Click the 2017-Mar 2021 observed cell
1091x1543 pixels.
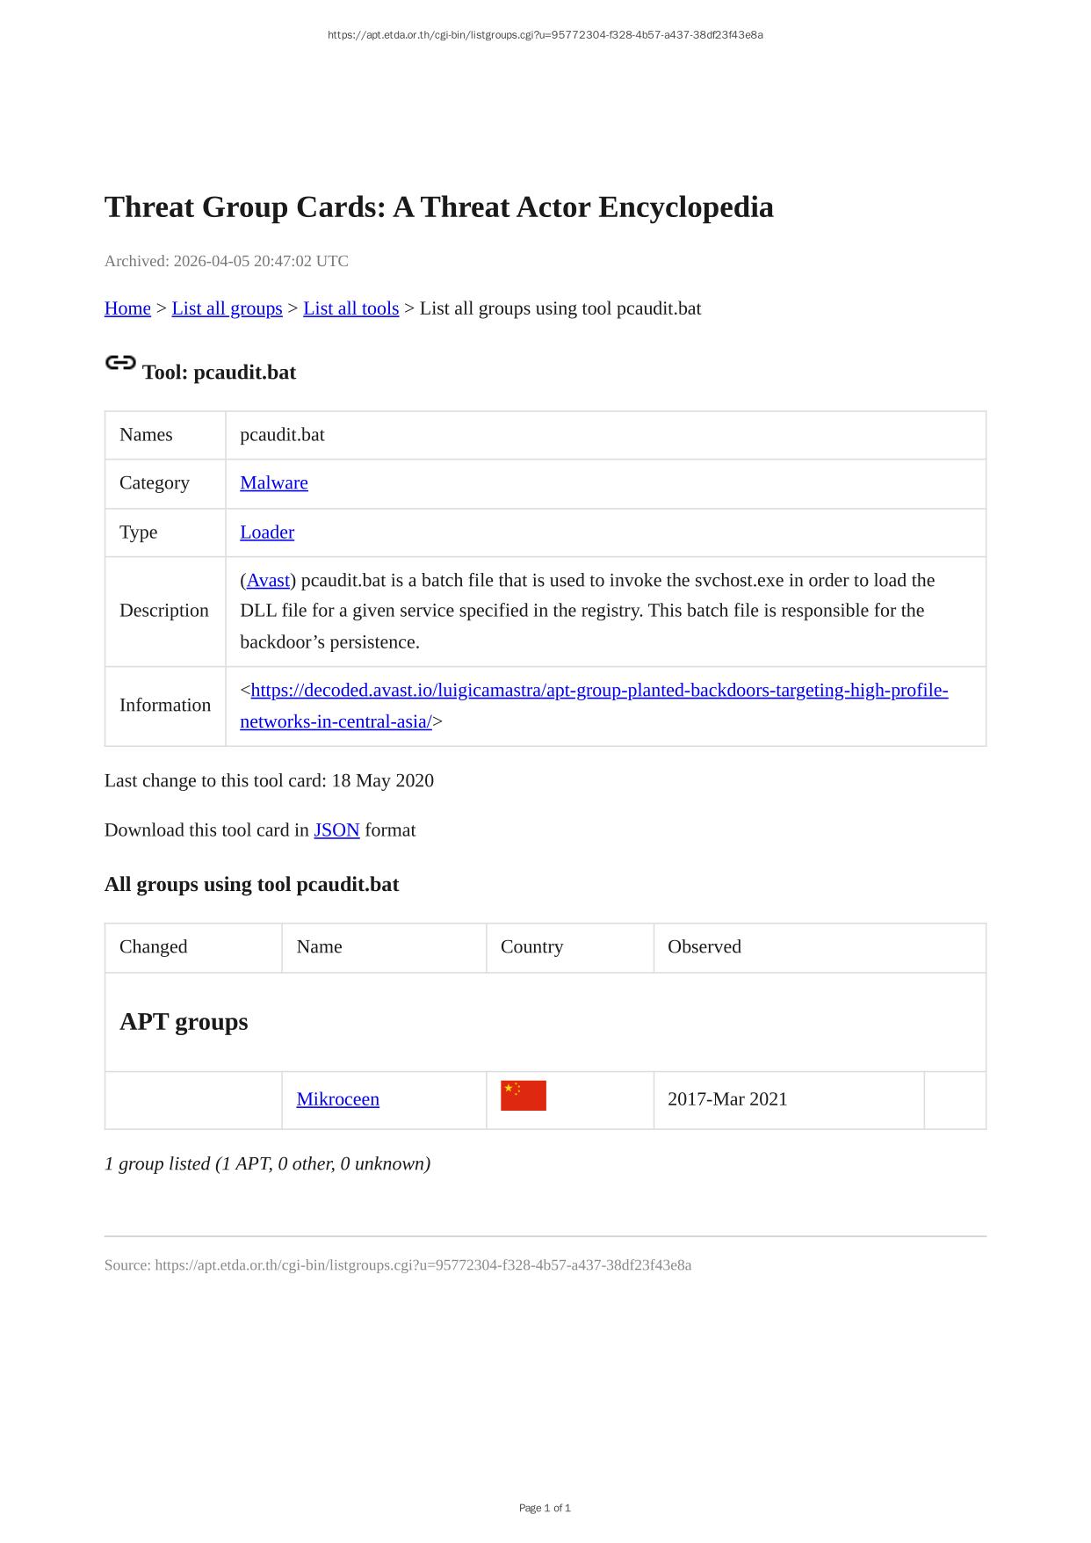point(727,1099)
